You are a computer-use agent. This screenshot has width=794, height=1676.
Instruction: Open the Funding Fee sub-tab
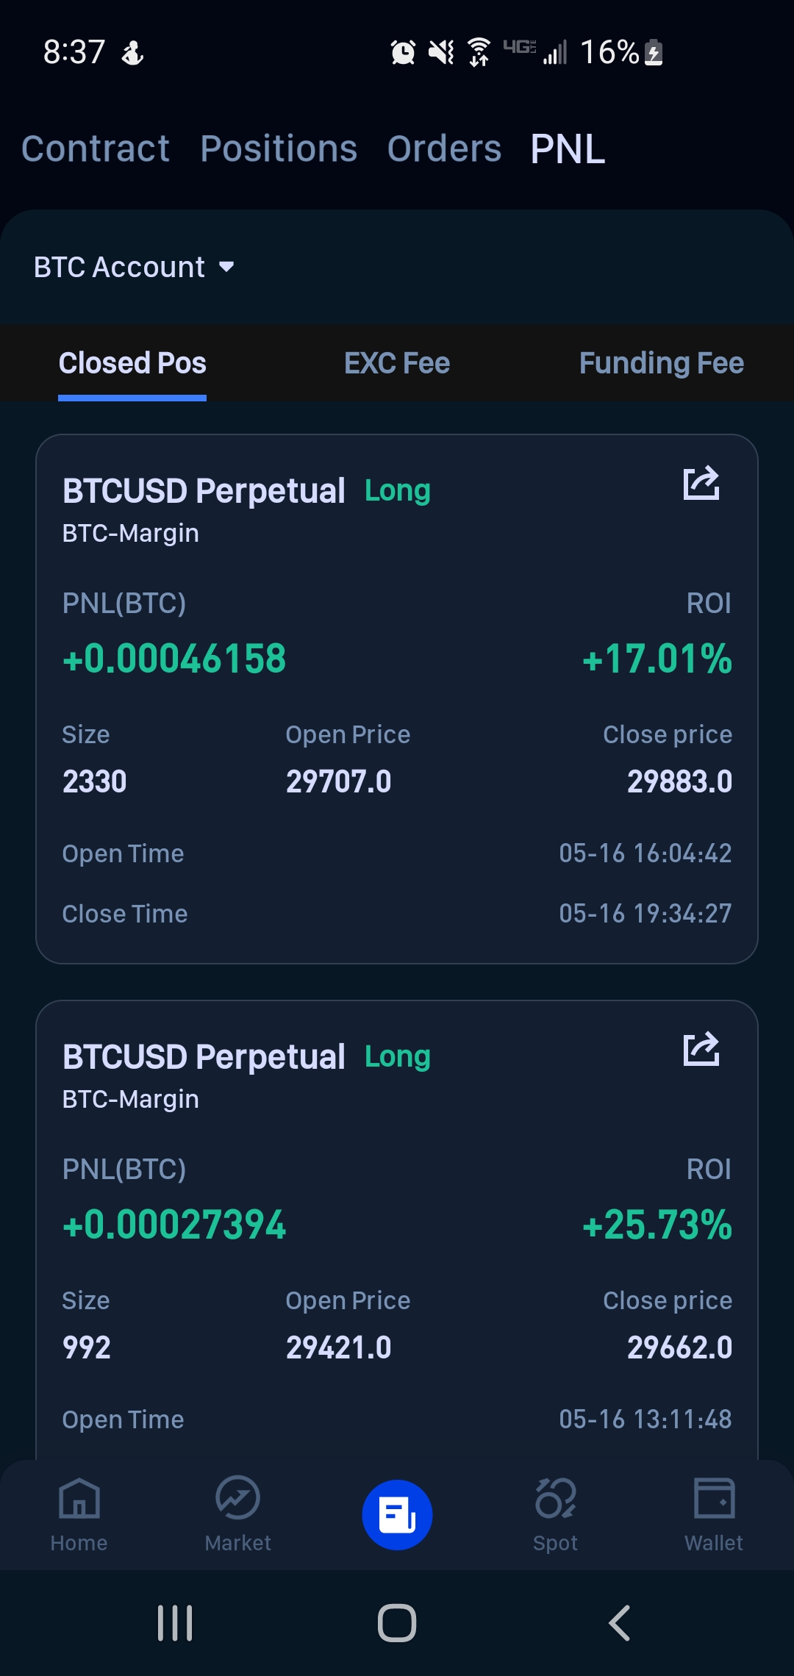661,363
